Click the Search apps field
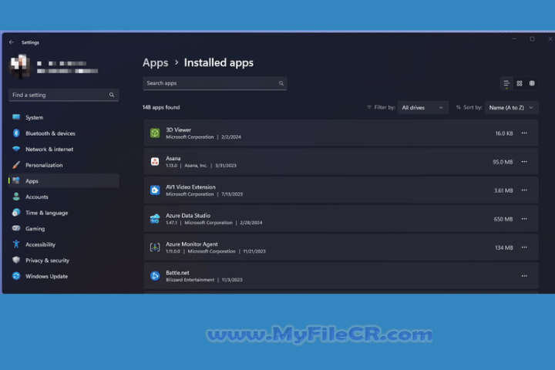Screen dimensions: 555x370 click(x=215, y=83)
